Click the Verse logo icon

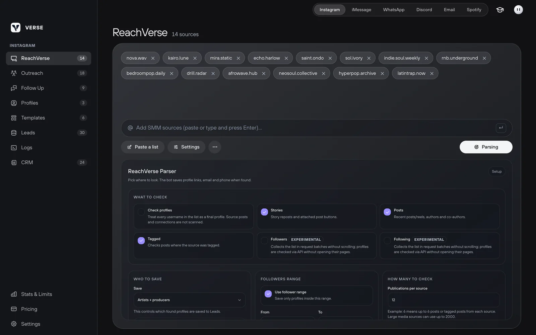pyautogui.click(x=15, y=27)
